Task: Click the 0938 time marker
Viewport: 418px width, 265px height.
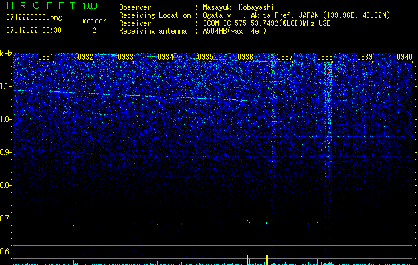Action: pyautogui.click(x=325, y=56)
